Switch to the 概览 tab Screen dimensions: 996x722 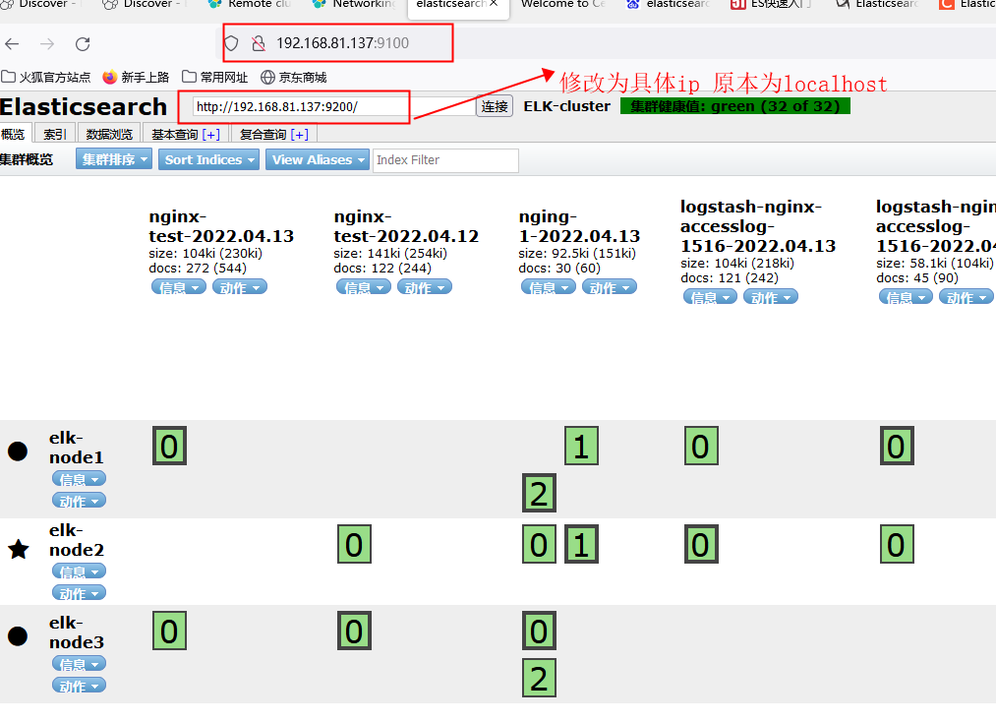click(13, 134)
